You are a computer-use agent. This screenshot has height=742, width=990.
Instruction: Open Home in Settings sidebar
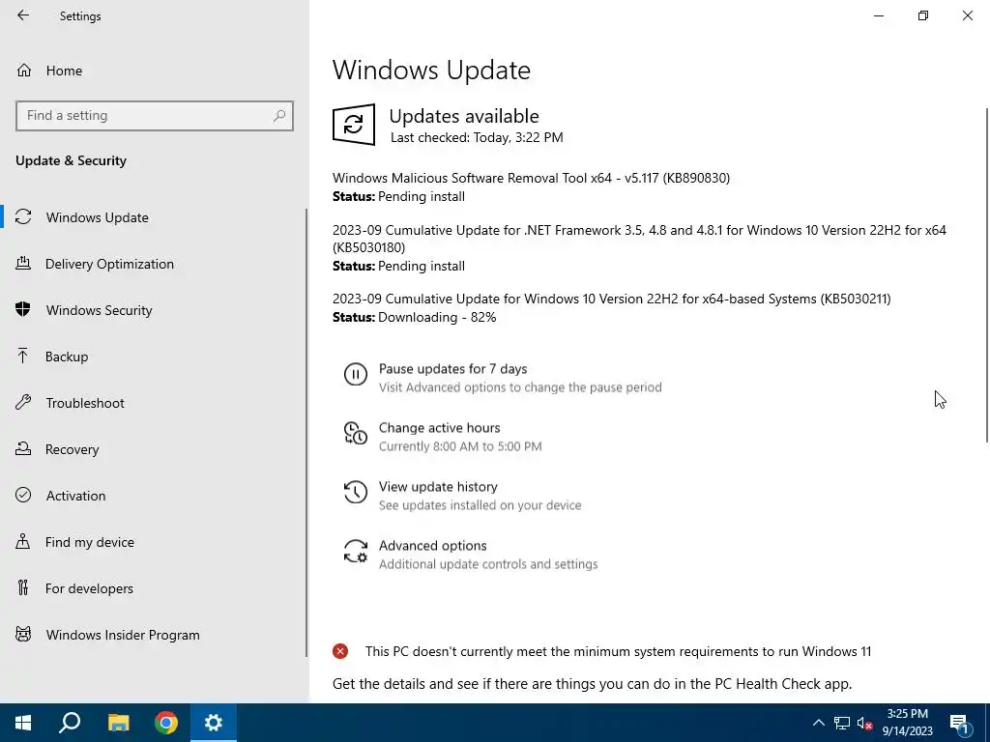click(x=64, y=71)
